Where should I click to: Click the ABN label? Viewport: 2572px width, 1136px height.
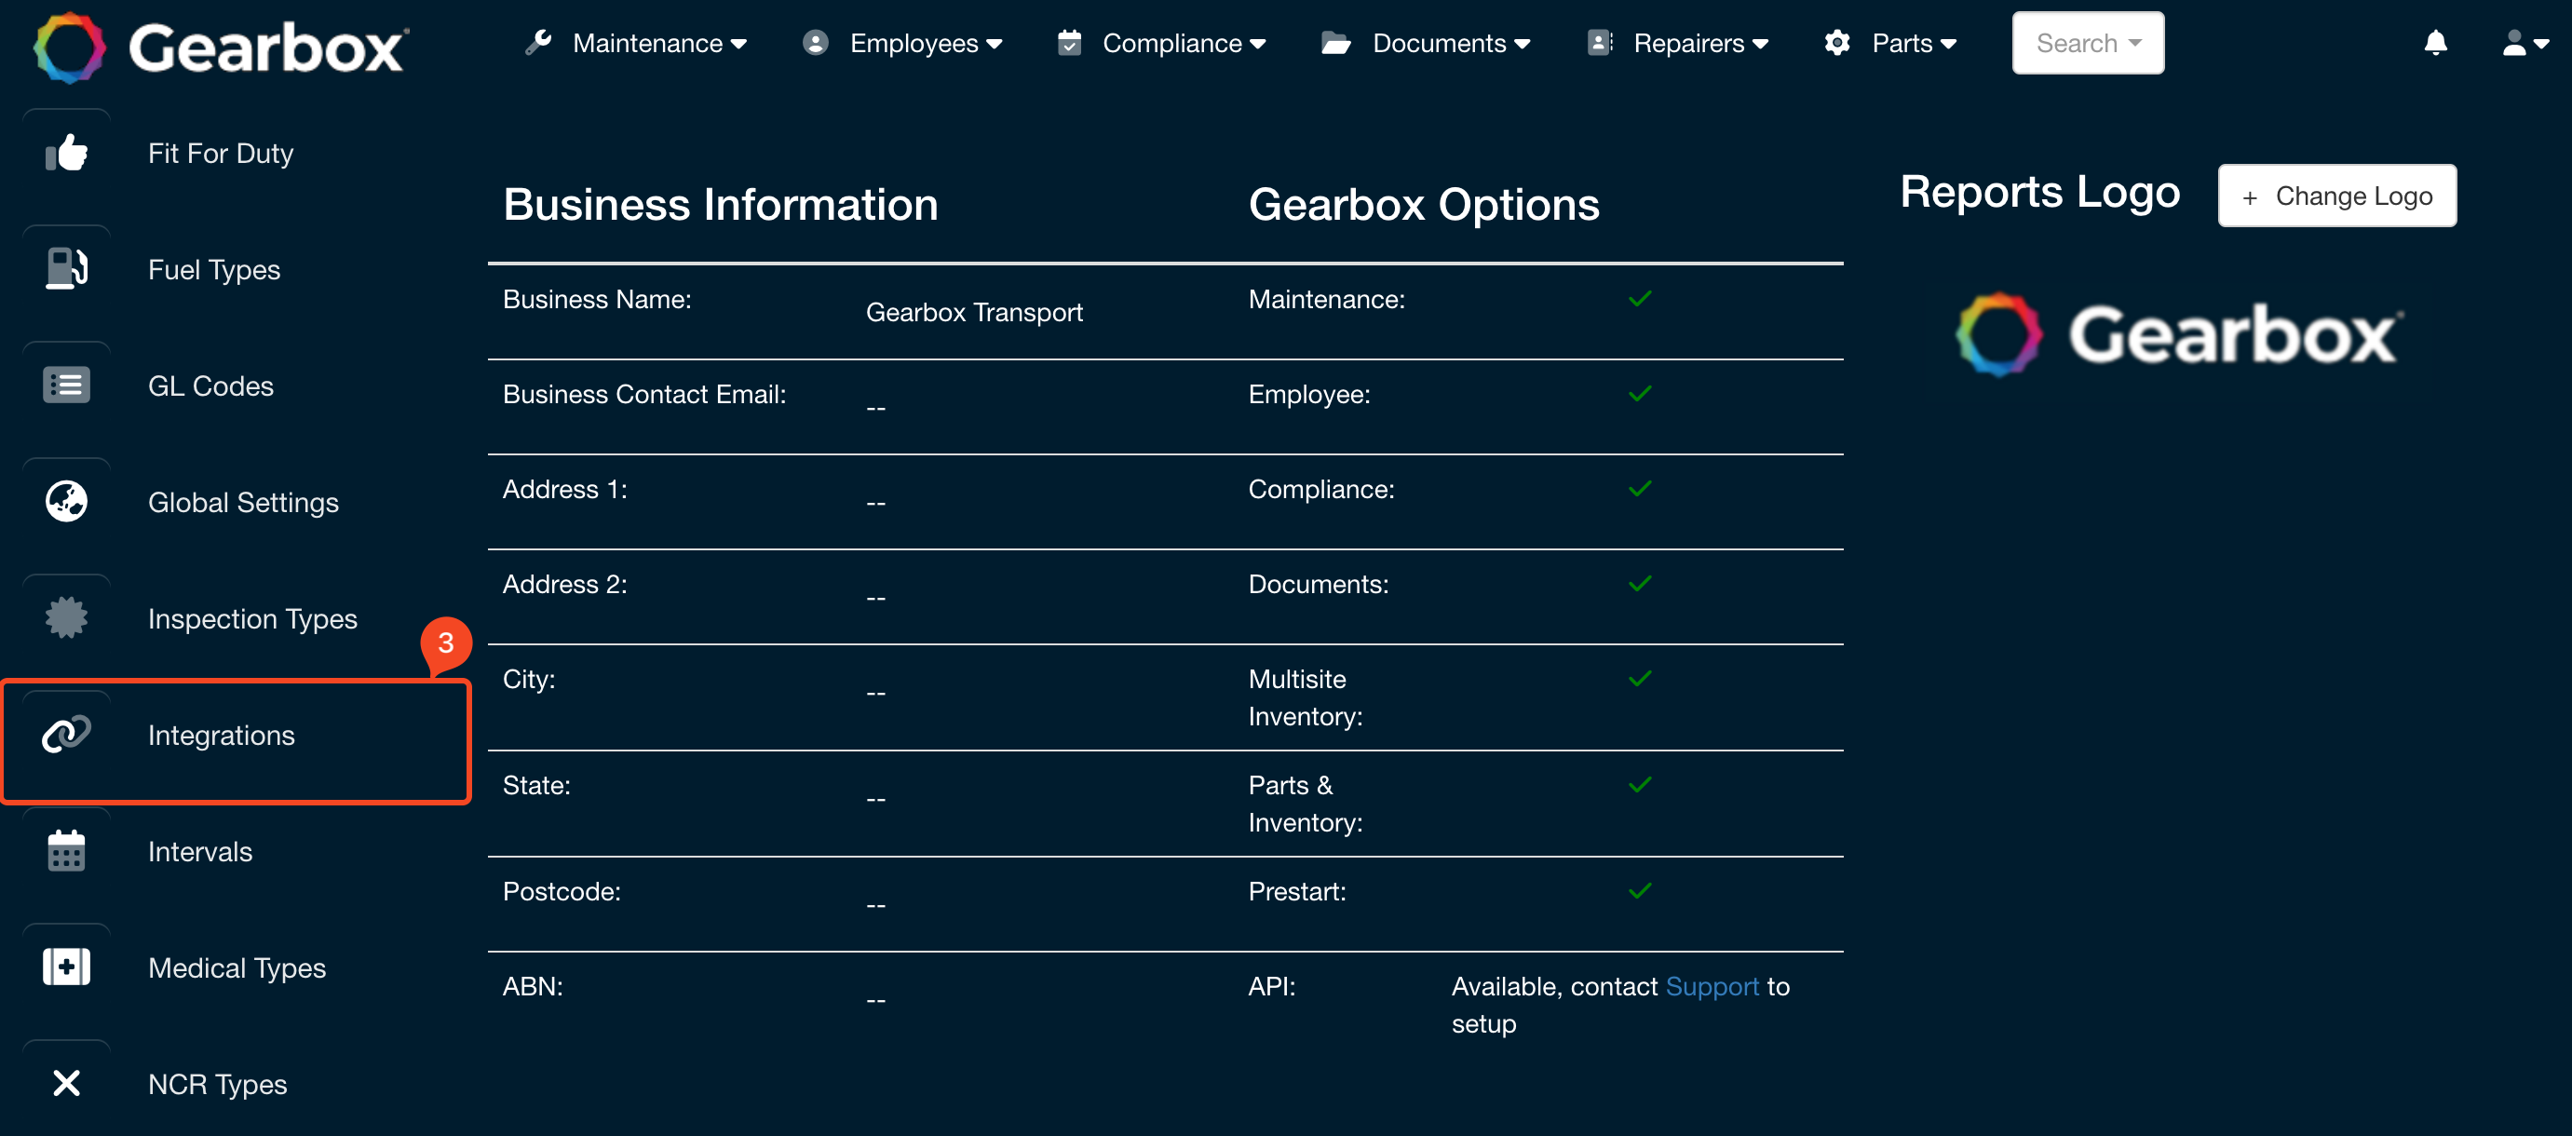point(532,985)
